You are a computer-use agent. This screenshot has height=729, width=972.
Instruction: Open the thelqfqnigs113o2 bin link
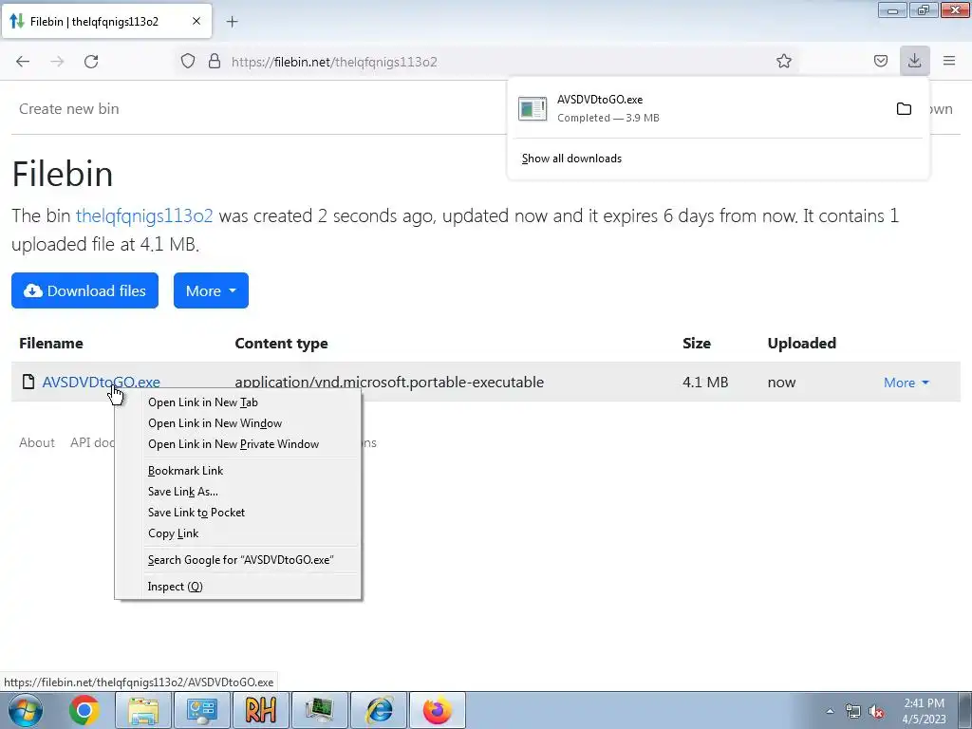[144, 215]
